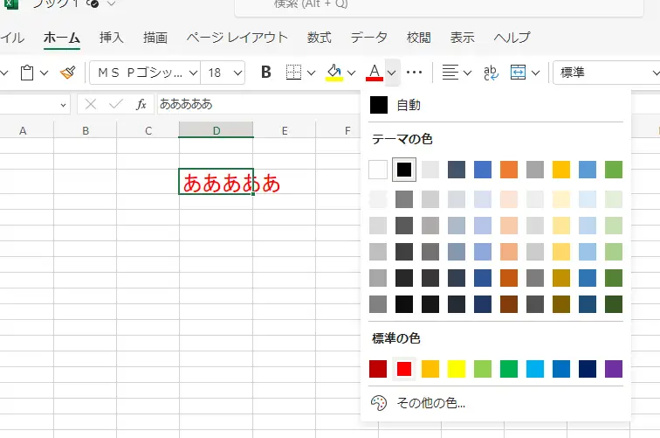
Task: Select standard dark navy blue swatch
Action: tap(588, 369)
